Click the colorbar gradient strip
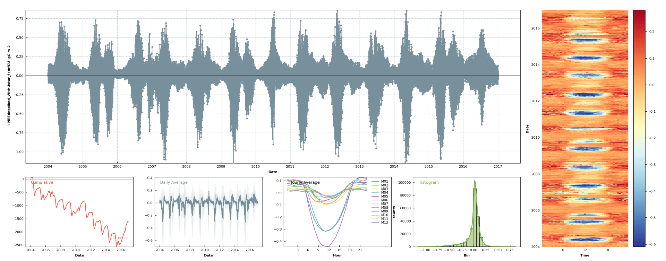 coord(639,128)
